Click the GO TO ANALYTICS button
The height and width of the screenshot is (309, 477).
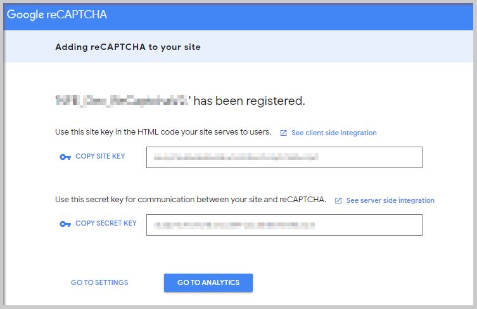(x=208, y=282)
